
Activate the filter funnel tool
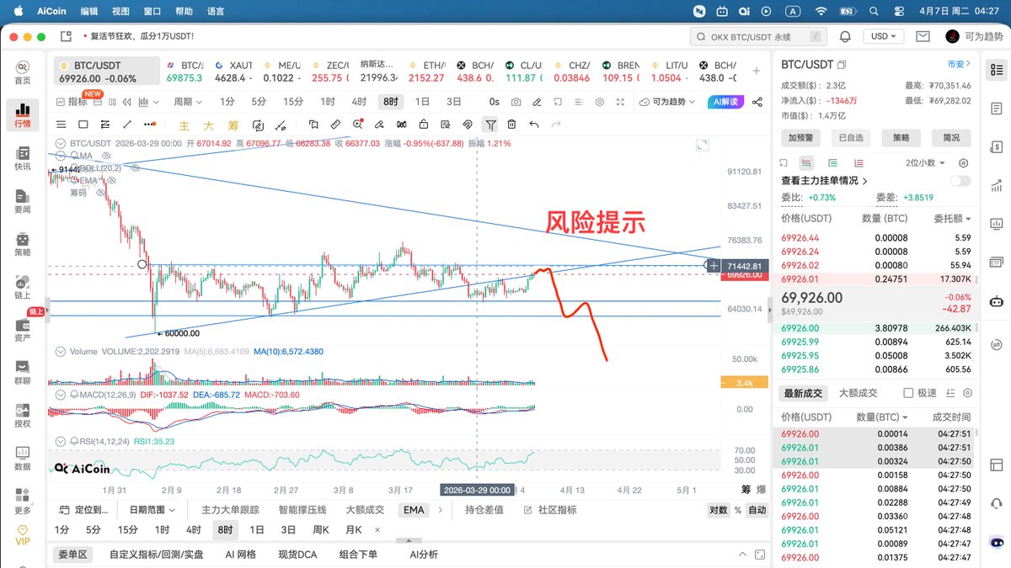(489, 125)
